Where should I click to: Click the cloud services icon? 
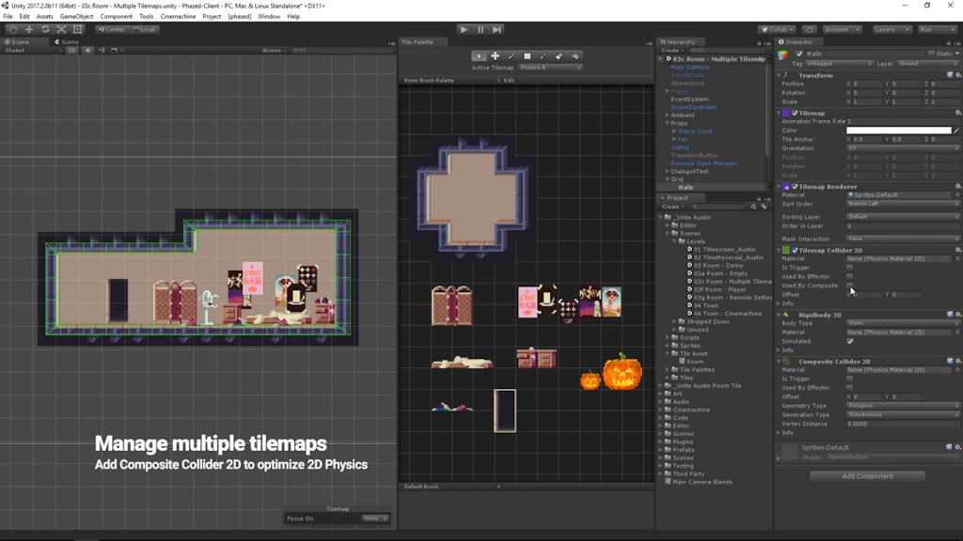click(810, 29)
